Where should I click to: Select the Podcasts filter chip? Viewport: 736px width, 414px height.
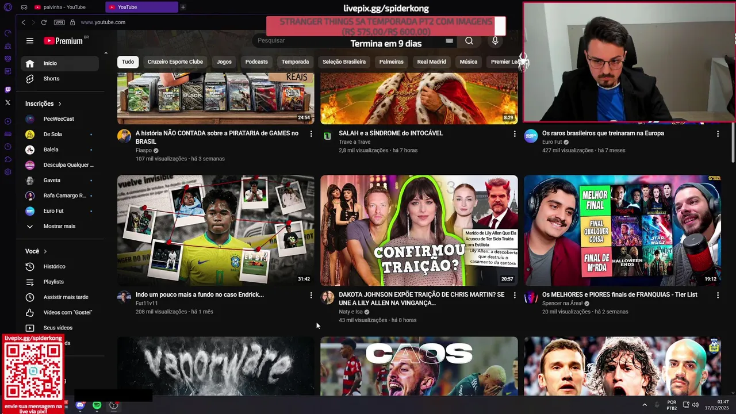click(256, 62)
